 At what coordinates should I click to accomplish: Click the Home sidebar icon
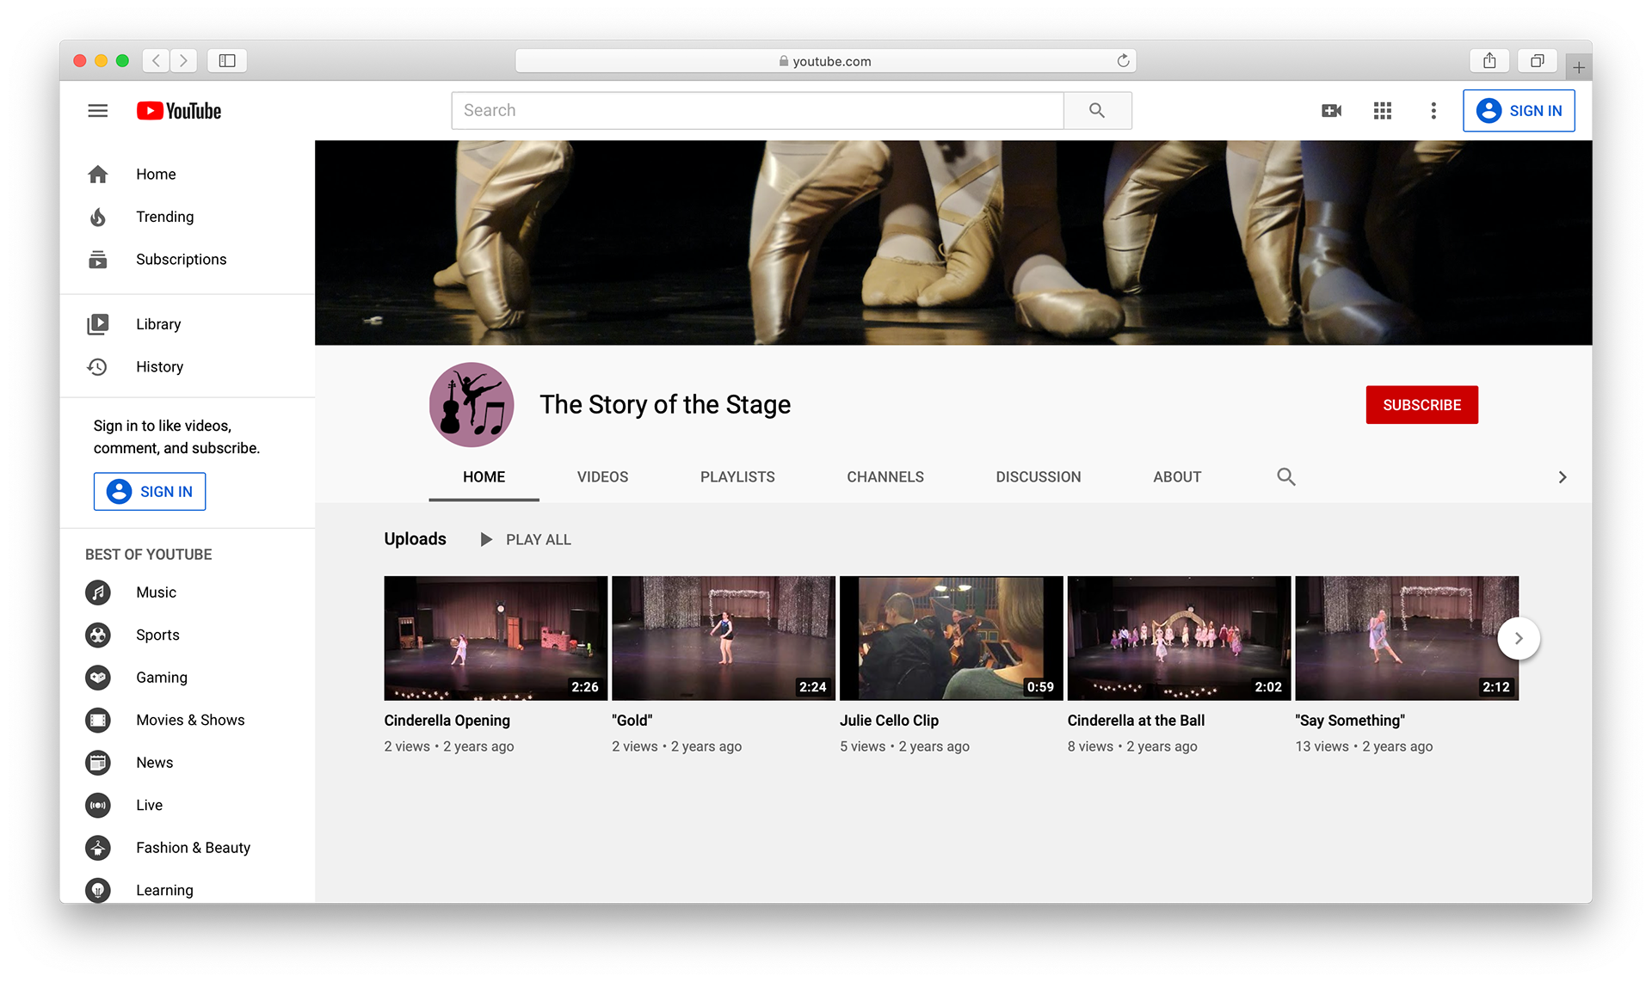pos(98,174)
